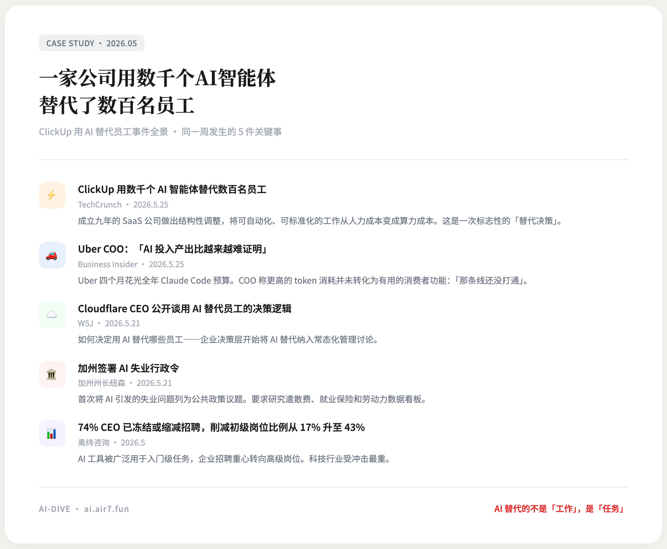Click the bar chart icon beside 74% CEO item

52,433
